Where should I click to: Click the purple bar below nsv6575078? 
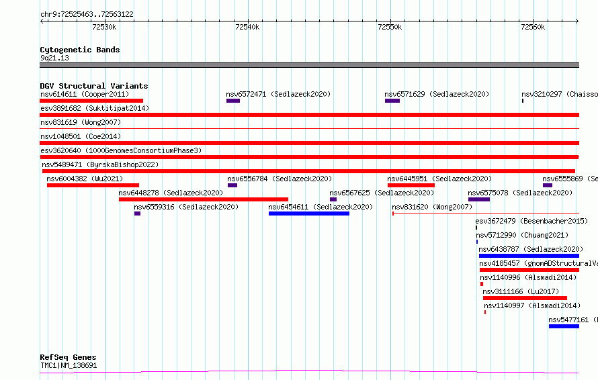pos(479,199)
